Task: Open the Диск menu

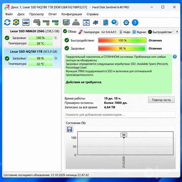Action: tap(21, 14)
